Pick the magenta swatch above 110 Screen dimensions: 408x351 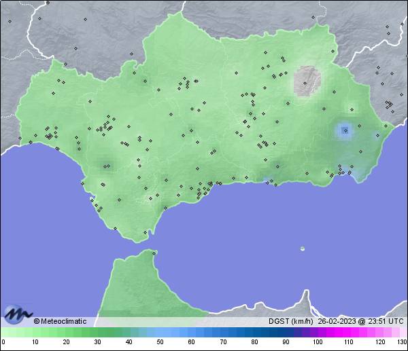[x=347, y=332]
